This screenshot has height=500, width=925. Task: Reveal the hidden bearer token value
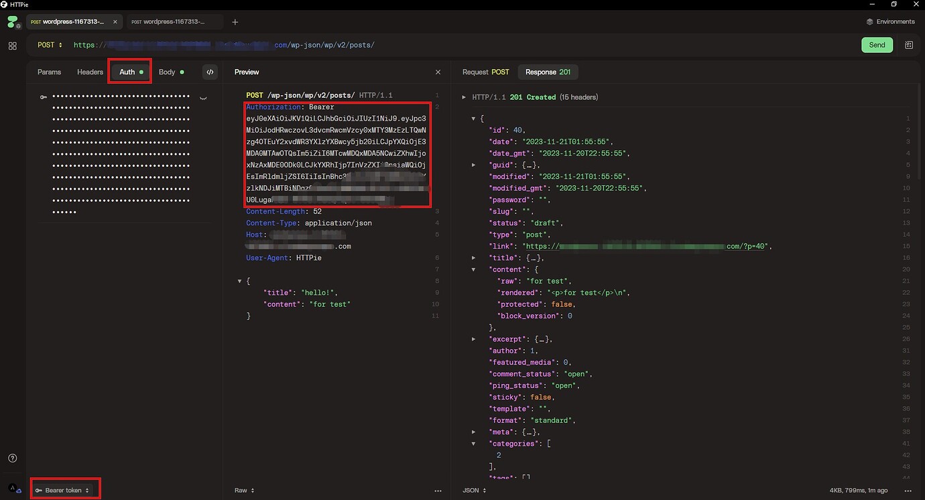tap(203, 96)
